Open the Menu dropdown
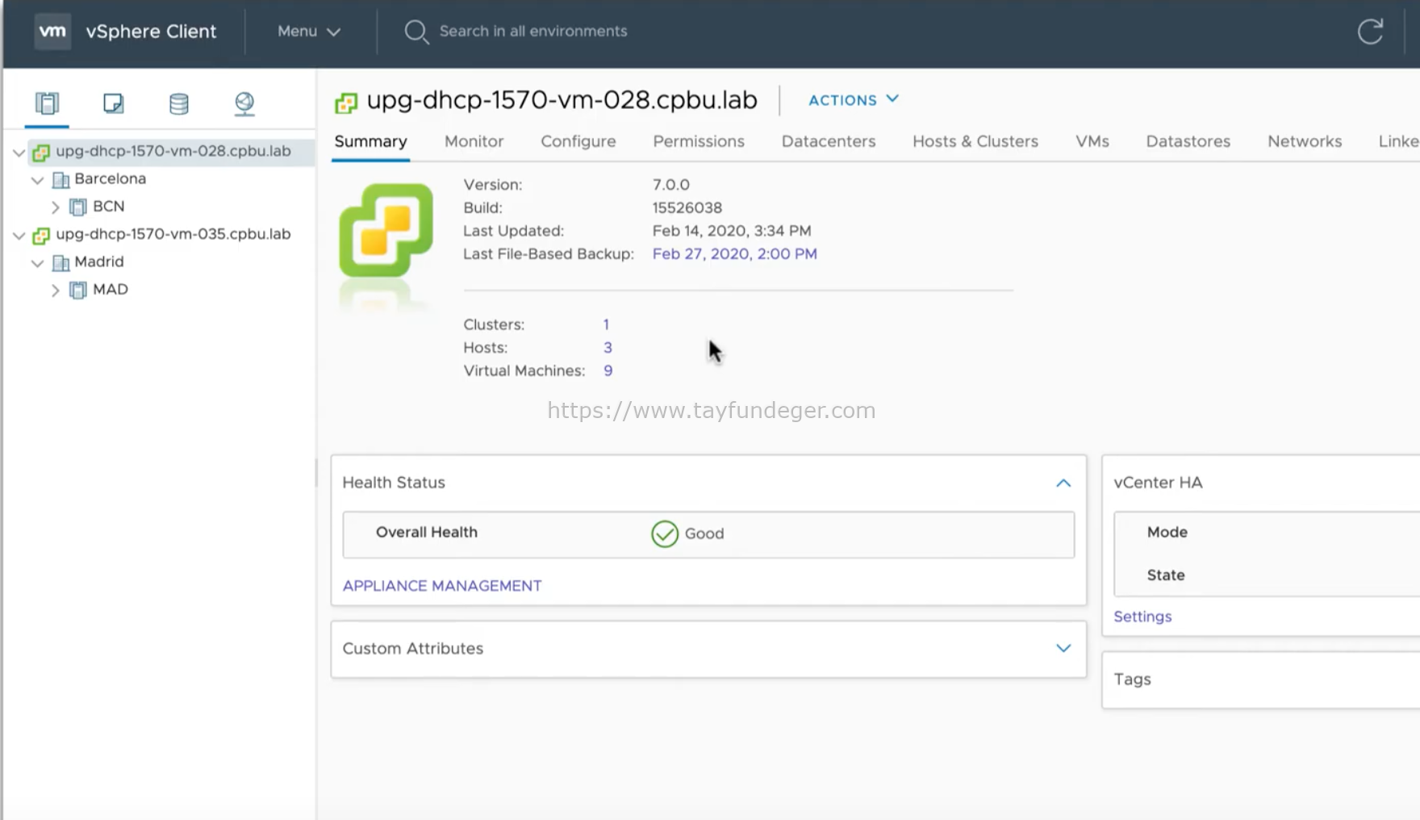The width and height of the screenshot is (1420, 820). pyautogui.click(x=309, y=31)
